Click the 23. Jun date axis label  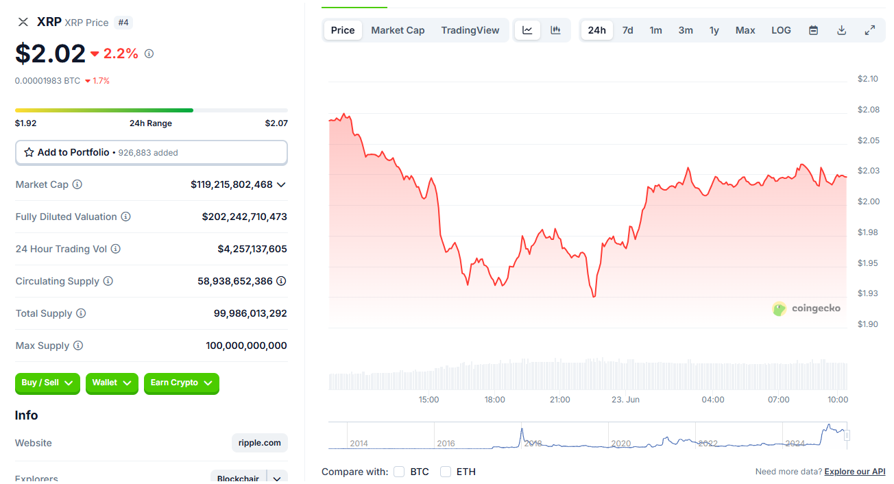625,400
